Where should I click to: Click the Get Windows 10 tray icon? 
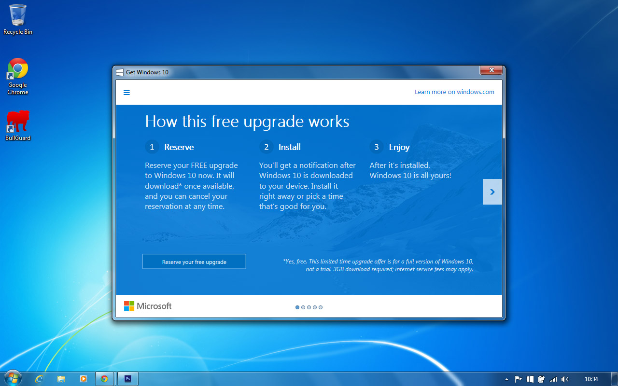[530, 379]
